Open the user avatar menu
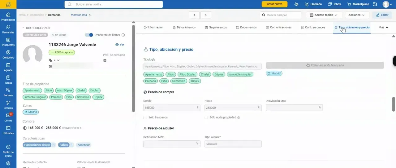Screen dimensions: 396x168 pyautogui.click(x=388, y=4)
